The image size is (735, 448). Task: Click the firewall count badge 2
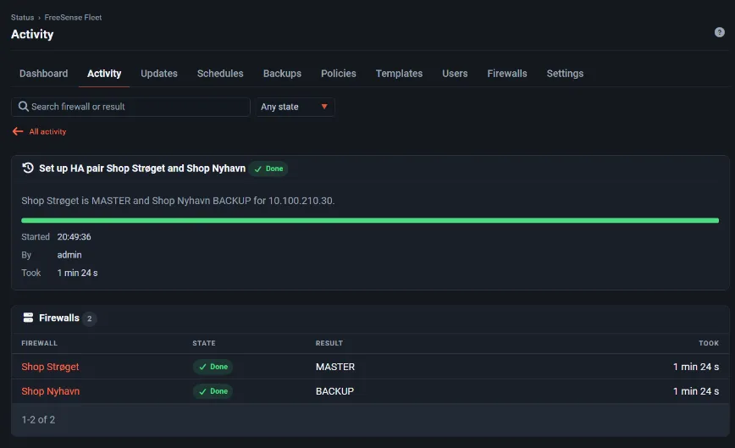[x=89, y=318]
